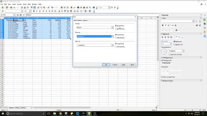Open the font name dropdown in formatting toolbar
Screen dimensions: 207x116
pyautogui.click(x=22, y=11)
